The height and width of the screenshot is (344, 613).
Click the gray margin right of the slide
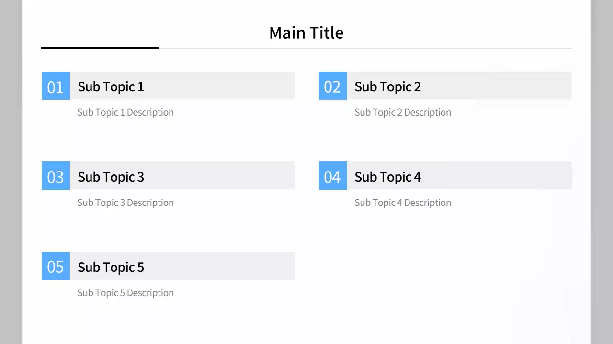tap(602, 172)
